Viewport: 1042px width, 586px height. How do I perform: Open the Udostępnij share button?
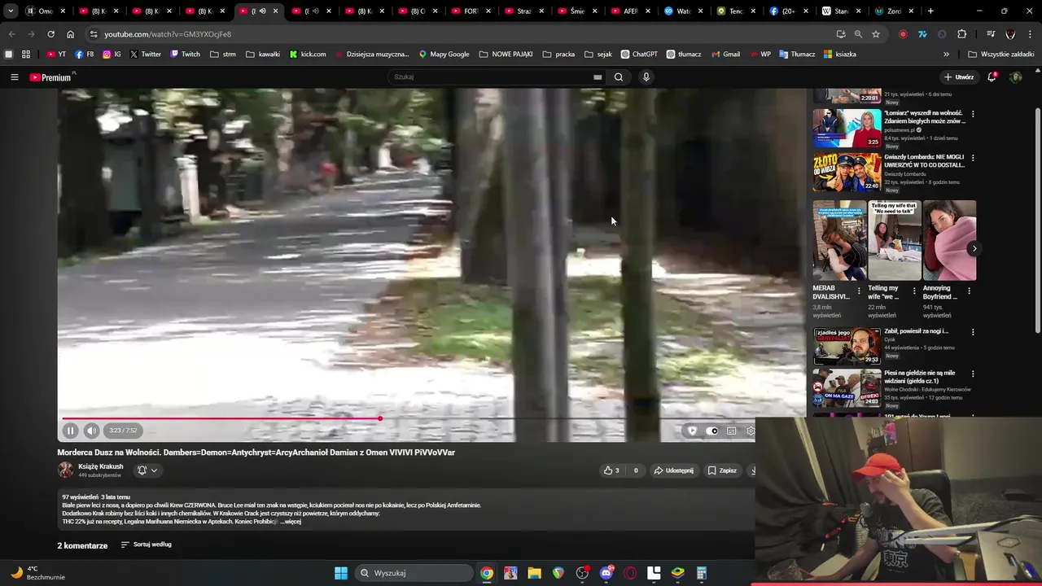coord(673,470)
